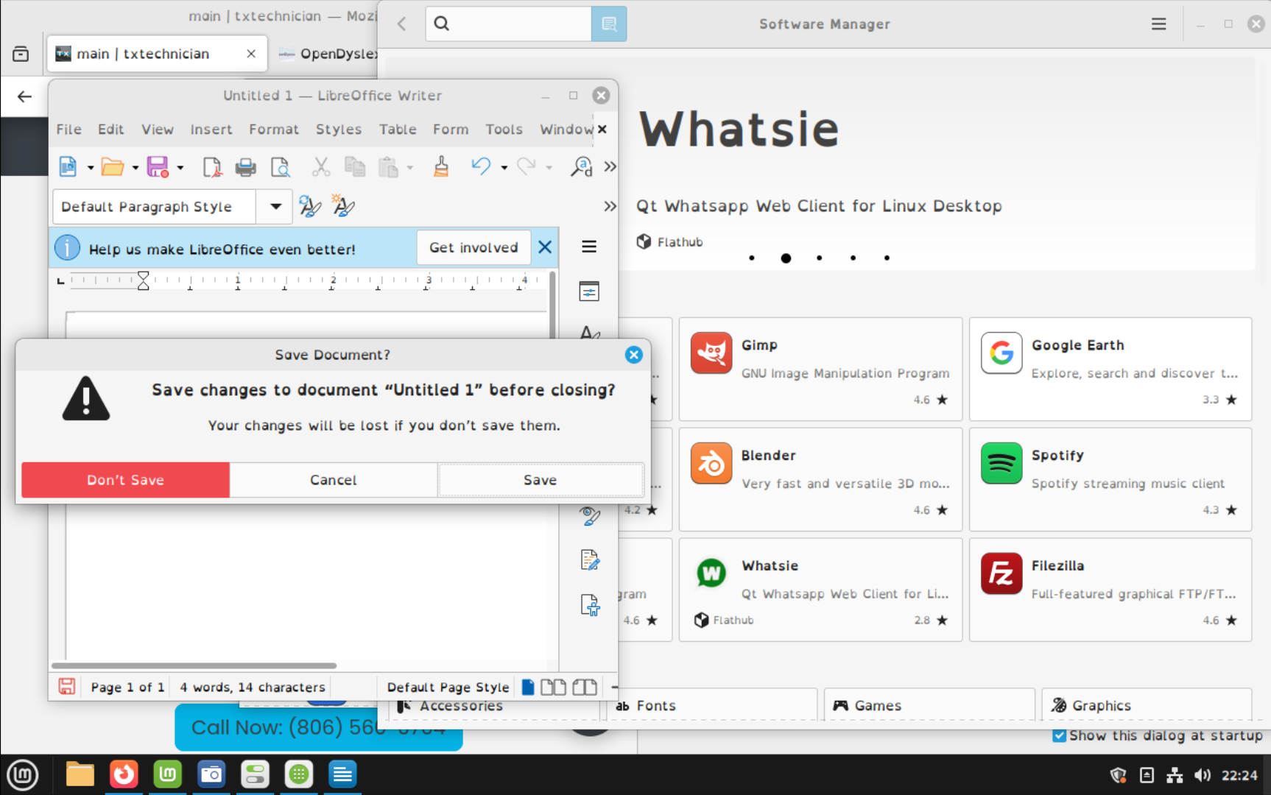Expand the Paste options dropdown arrow
This screenshot has height=795, width=1271.
tap(410, 168)
